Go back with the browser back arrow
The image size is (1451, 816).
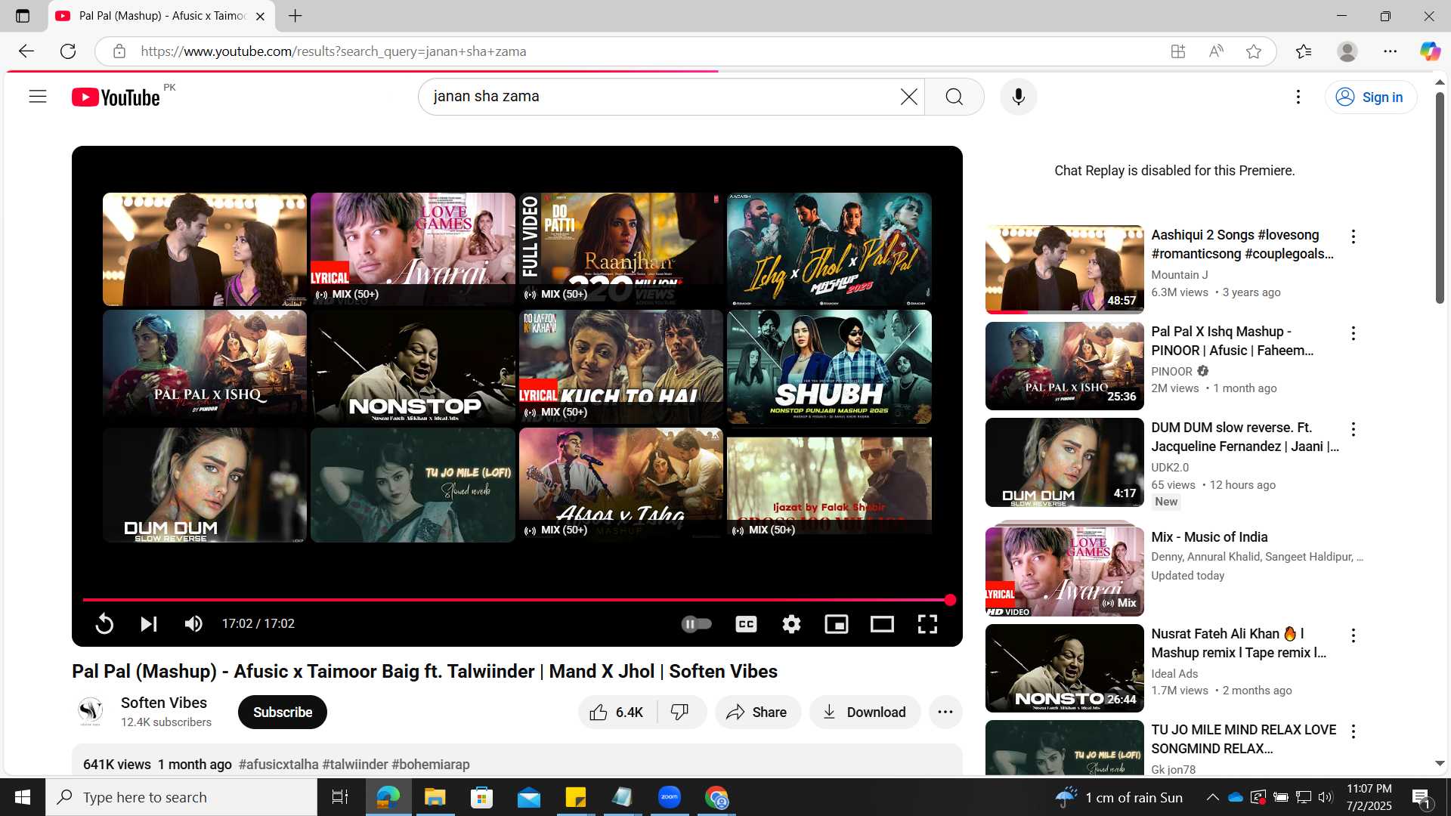(26, 51)
